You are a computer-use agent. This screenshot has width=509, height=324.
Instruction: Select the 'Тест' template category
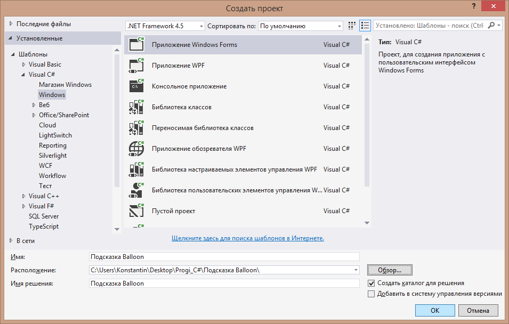(45, 186)
